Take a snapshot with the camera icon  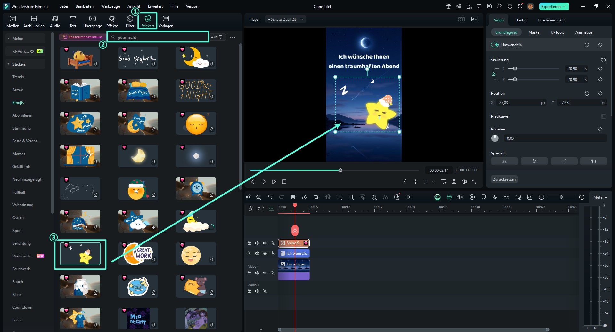pos(454,182)
